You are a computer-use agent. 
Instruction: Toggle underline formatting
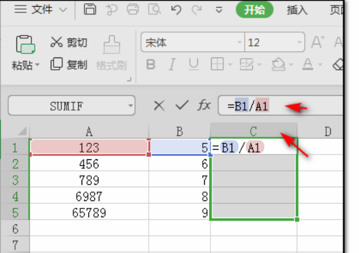coord(194,64)
